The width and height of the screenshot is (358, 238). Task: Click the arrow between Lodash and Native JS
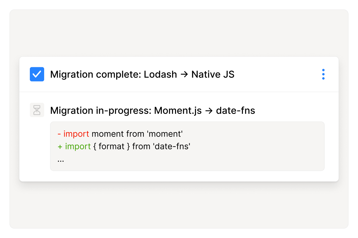pos(184,74)
